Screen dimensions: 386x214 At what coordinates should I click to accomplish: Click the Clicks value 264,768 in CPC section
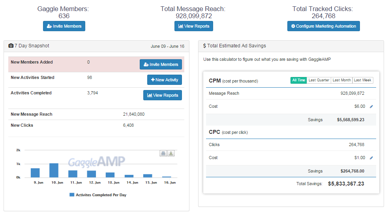(356, 145)
